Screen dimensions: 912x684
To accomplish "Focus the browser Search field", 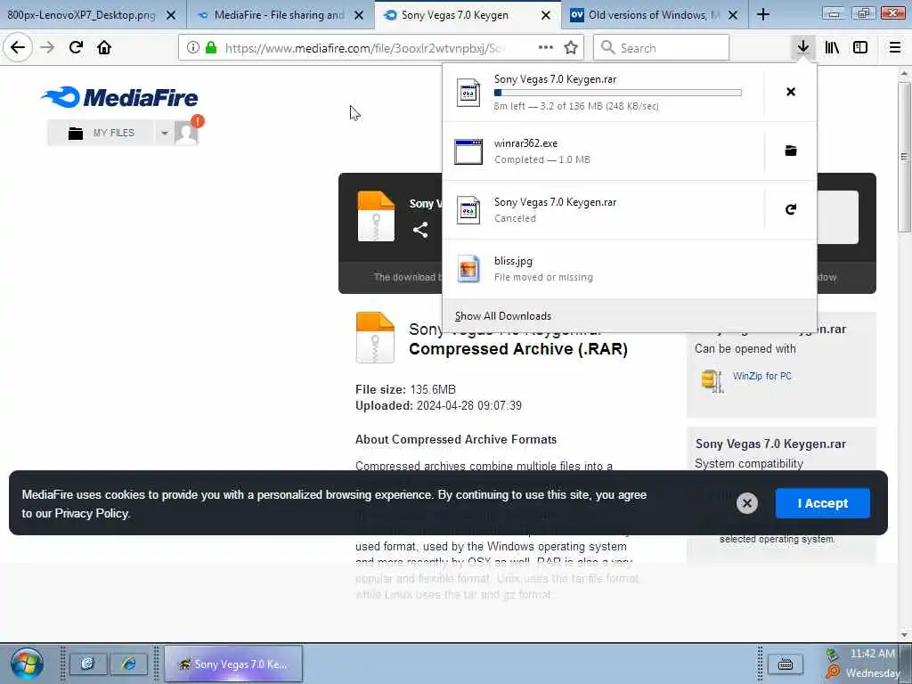I will click(x=661, y=48).
